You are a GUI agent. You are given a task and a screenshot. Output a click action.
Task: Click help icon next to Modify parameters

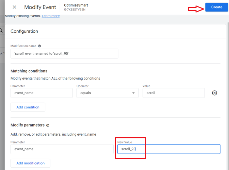(x=48, y=125)
